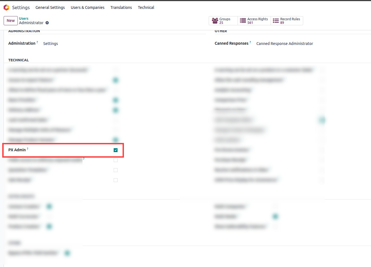Click the Access Rights list icon

click(x=243, y=21)
